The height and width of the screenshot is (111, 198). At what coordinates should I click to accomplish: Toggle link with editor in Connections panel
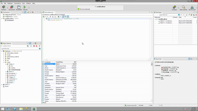(25, 12)
